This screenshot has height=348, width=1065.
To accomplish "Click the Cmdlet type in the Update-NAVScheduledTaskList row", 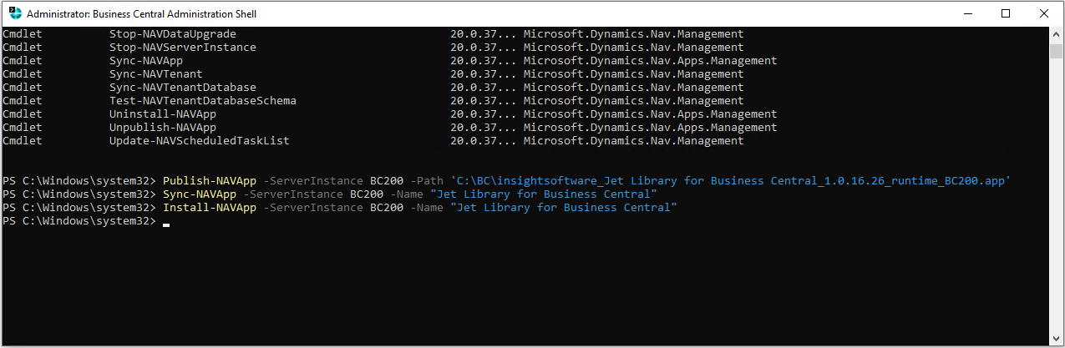I will (x=23, y=141).
